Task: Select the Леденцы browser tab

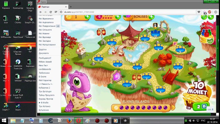Action: point(53,7)
